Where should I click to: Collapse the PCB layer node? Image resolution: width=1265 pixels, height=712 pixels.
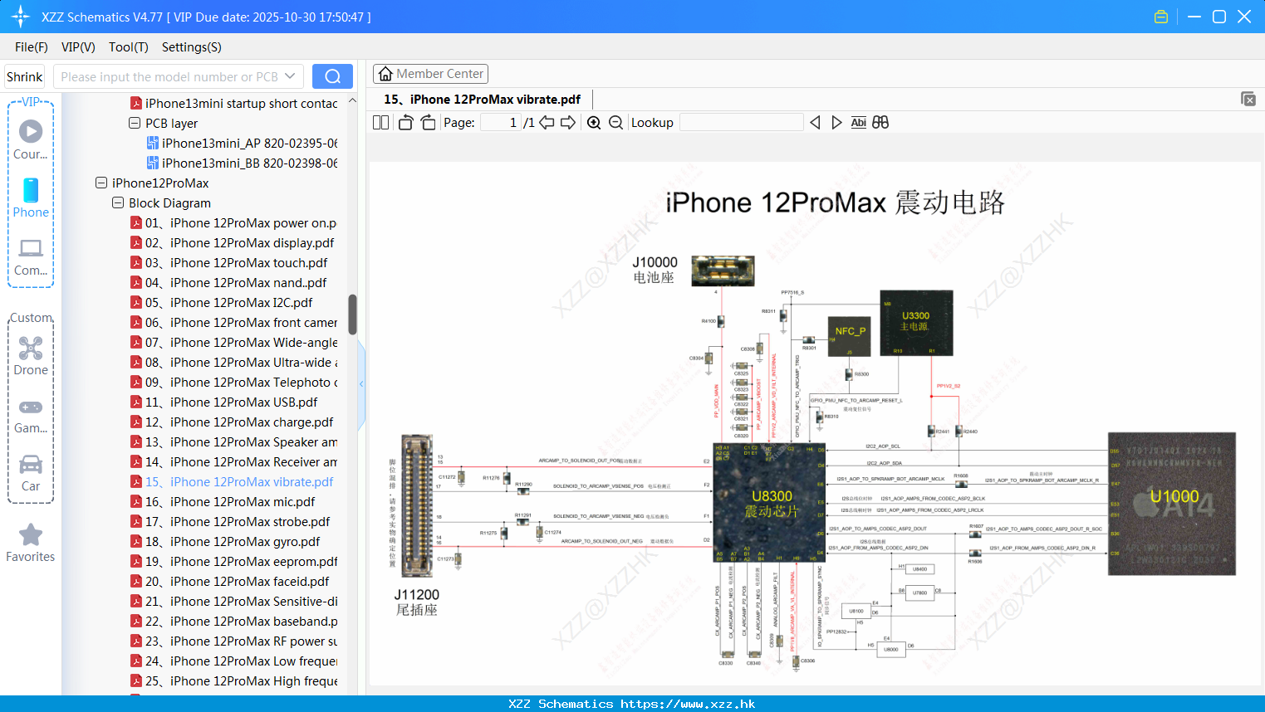point(135,123)
